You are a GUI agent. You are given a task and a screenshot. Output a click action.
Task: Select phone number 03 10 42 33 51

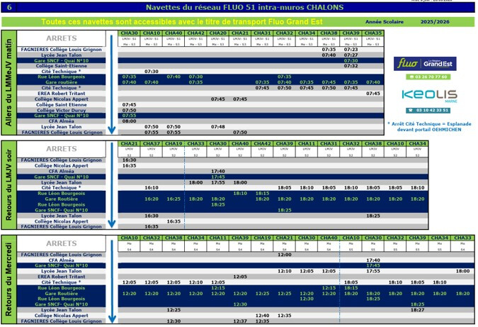click(428, 110)
